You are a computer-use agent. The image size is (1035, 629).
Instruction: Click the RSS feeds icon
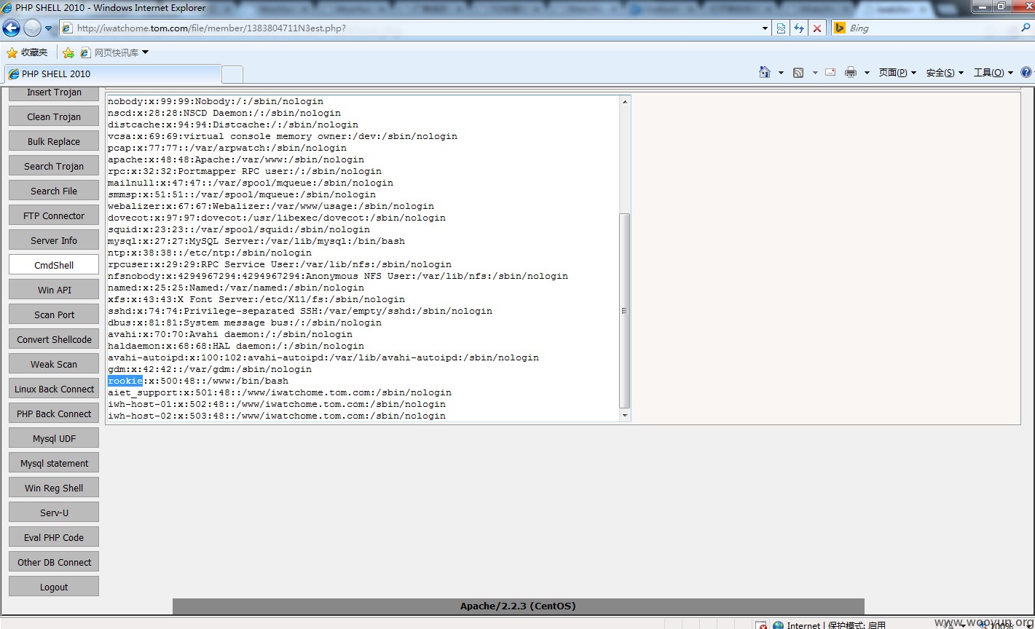(798, 73)
